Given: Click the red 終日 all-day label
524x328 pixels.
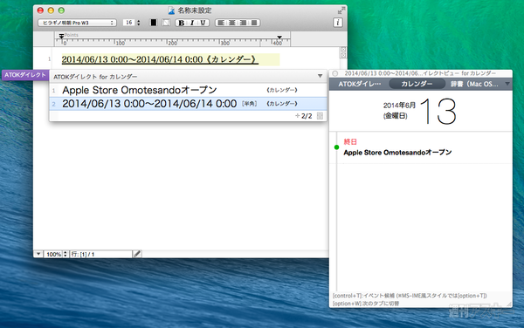Looking at the screenshot, I should pos(350,142).
